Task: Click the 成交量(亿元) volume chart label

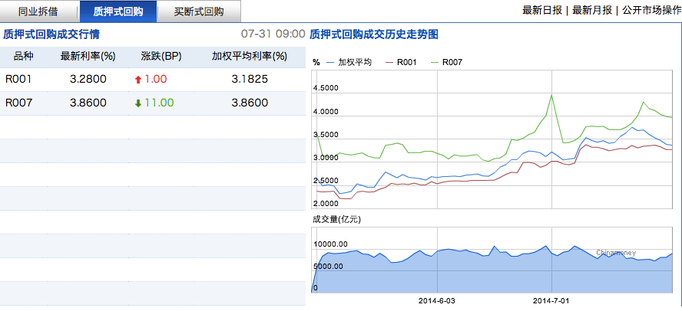Action: 336,220
